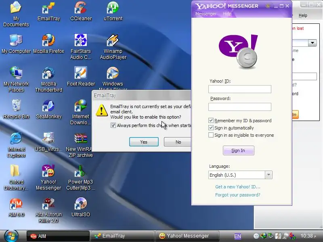323x242 pixels.
Task: Open the Help menu in the AIM window
Action: pyautogui.click(x=303, y=15)
